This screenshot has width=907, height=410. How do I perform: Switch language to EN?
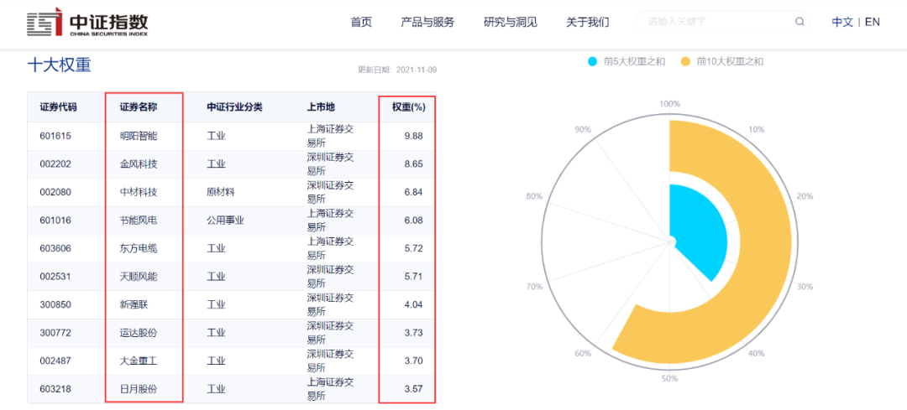coord(873,22)
